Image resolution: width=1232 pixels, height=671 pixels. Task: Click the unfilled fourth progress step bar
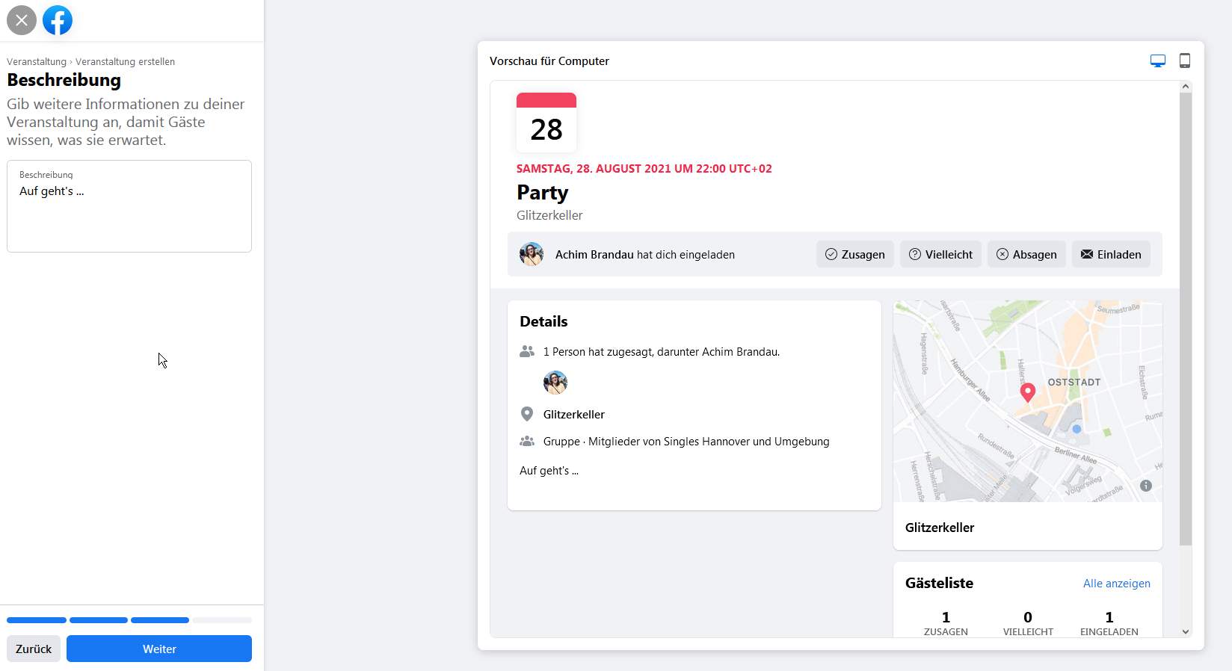222,620
